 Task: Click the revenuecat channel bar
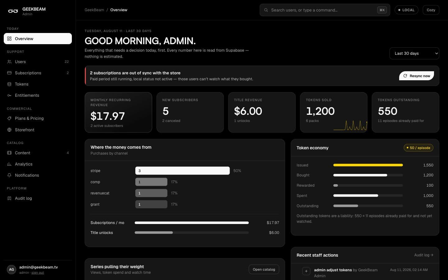click(151, 193)
